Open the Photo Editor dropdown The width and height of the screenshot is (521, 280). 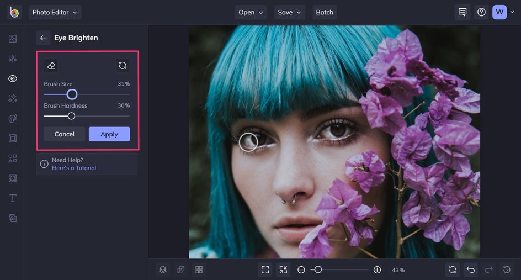[x=55, y=12]
